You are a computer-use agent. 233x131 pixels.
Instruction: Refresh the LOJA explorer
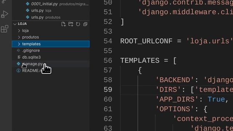coord(78,24)
